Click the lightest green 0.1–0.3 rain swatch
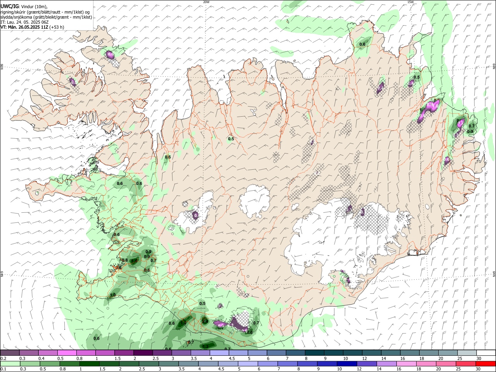 pos(10,364)
